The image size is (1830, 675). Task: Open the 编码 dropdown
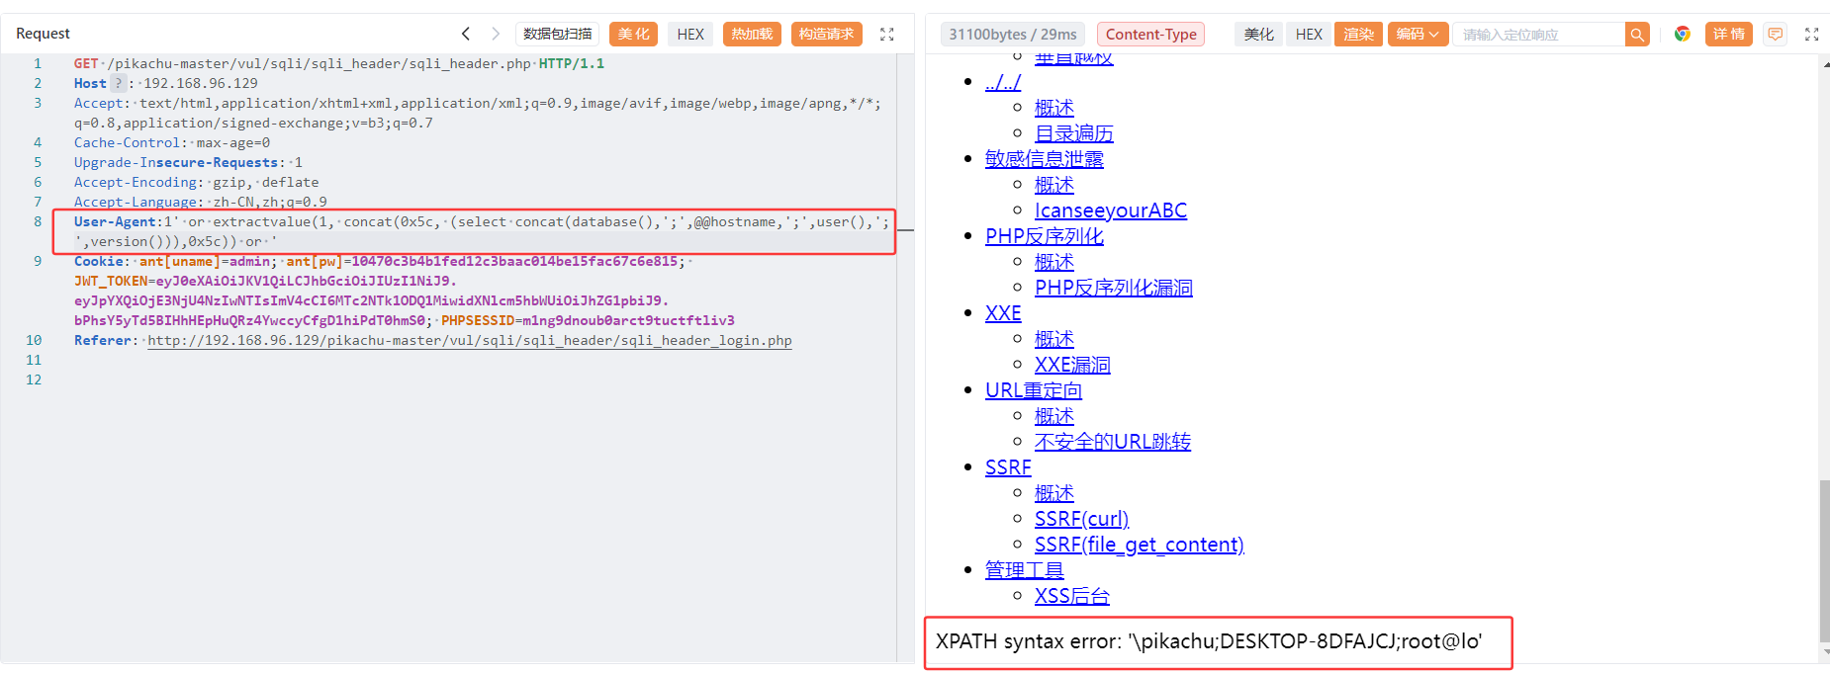[x=1418, y=35]
